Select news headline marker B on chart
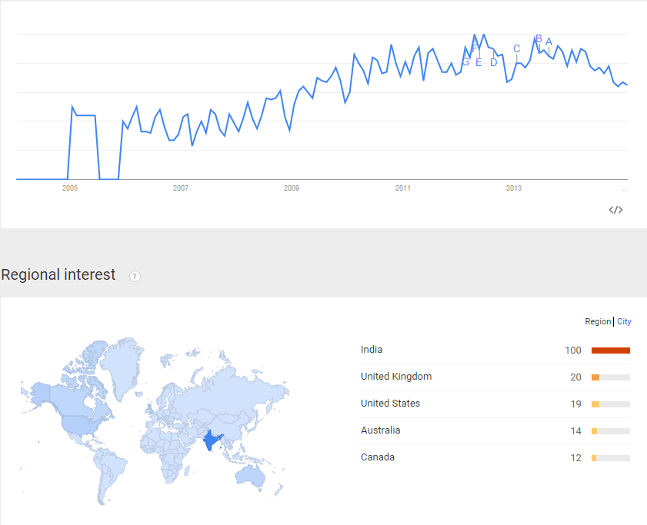Image resolution: width=647 pixels, height=525 pixels. pos(539,38)
